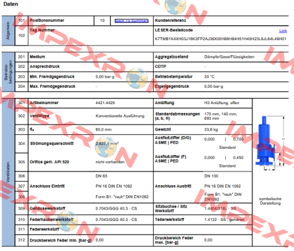Select the Medium row label
Screen dimensions: 294x251
point(38,57)
